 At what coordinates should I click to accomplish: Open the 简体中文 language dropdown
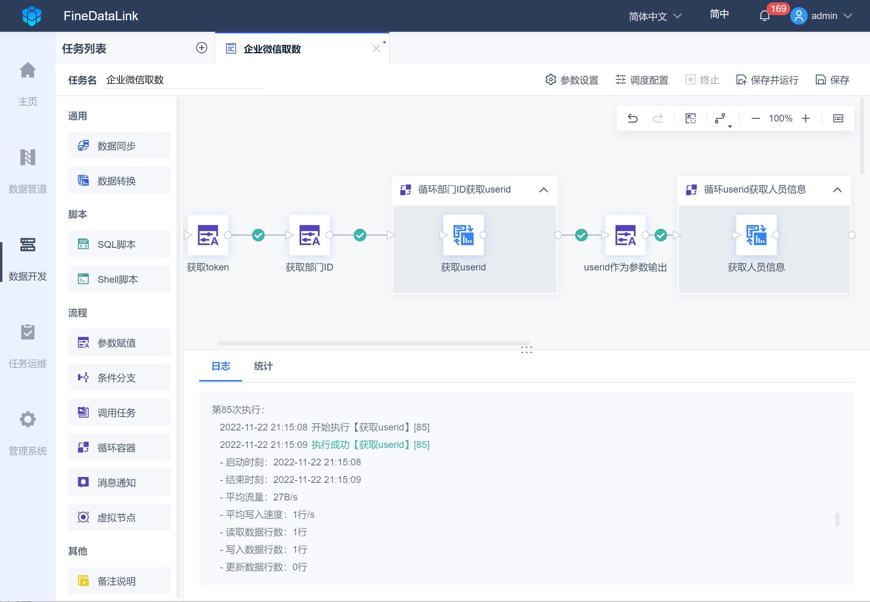tap(655, 16)
